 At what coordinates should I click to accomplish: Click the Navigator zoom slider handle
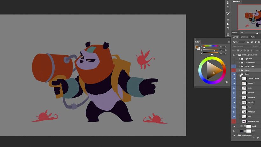pyautogui.click(x=257, y=33)
